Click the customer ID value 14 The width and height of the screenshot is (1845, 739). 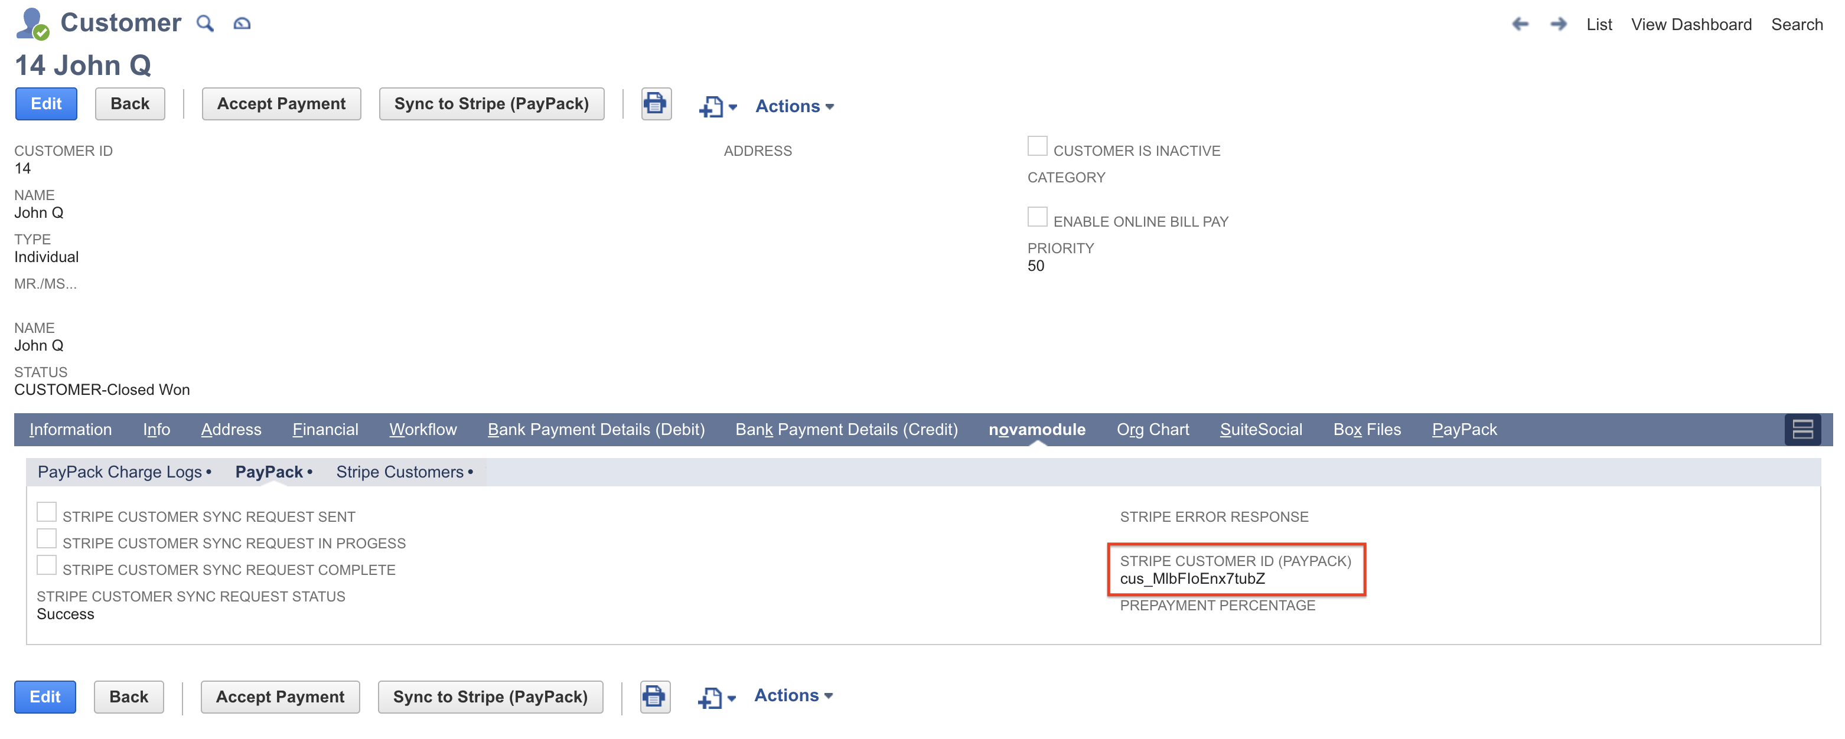pos(22,169)
